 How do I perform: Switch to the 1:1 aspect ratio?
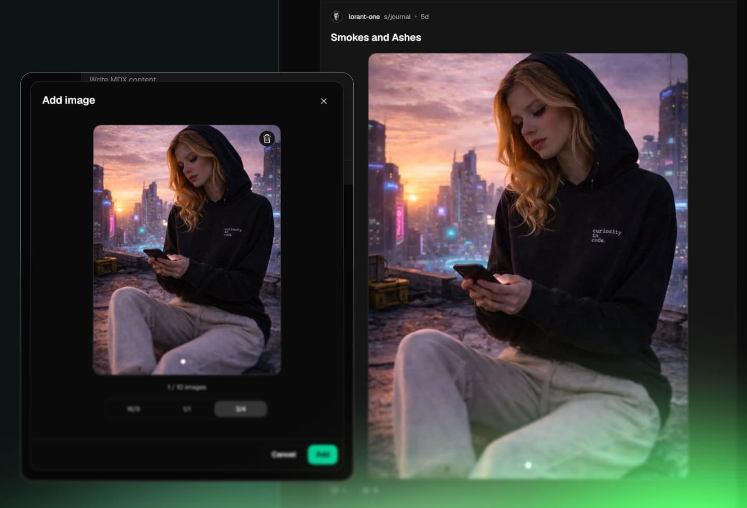click(x=187, y=409)
